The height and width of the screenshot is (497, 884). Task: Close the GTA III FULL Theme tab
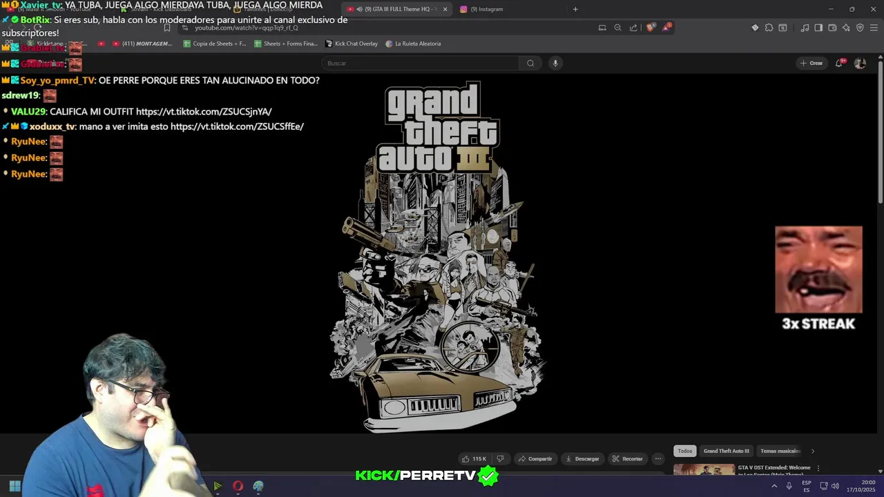pyautogui.click(x=445, y=9)
